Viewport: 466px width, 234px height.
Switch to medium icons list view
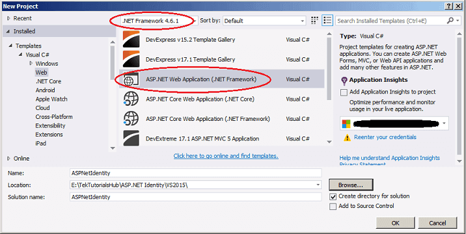[327, 21]
